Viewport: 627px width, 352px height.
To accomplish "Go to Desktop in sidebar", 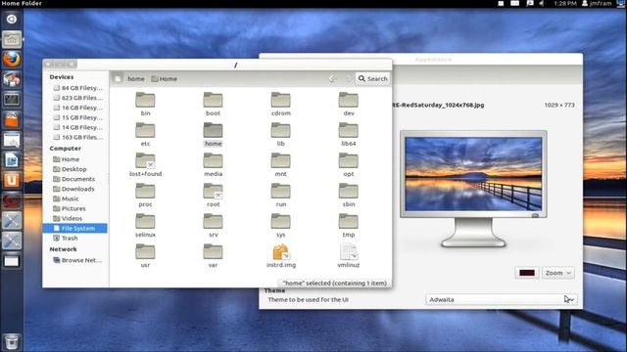I will tap(70, 169).
